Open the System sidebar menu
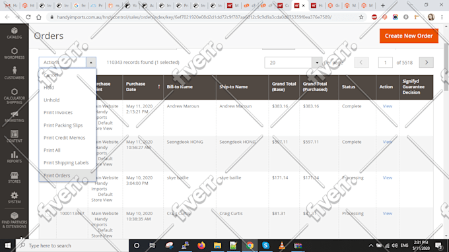449x252 pixels. (x=15, y=198)
